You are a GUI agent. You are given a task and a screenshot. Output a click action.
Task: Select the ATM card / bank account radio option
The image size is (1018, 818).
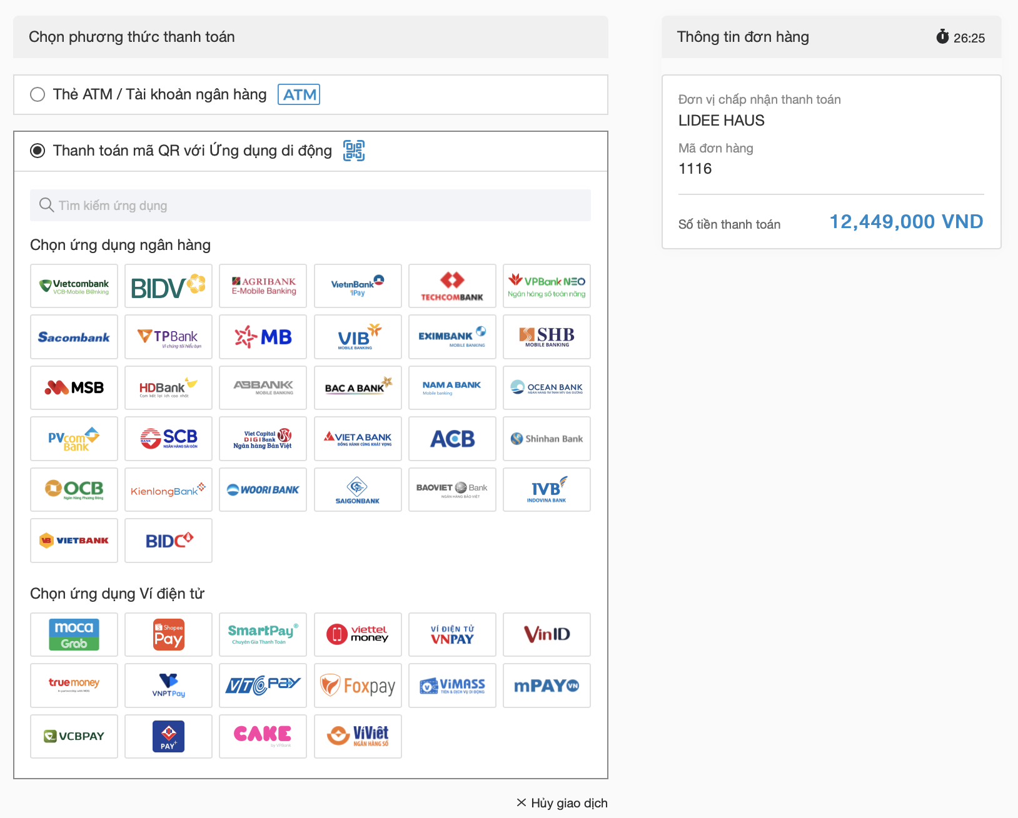click(x=38, y=94)
